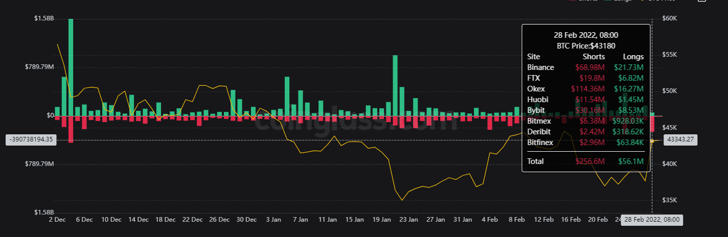Image resolution: width=728 pixels, height=237 pixels.
Task: Click Bybit longs value $8.53M
Action: [630, 110]
